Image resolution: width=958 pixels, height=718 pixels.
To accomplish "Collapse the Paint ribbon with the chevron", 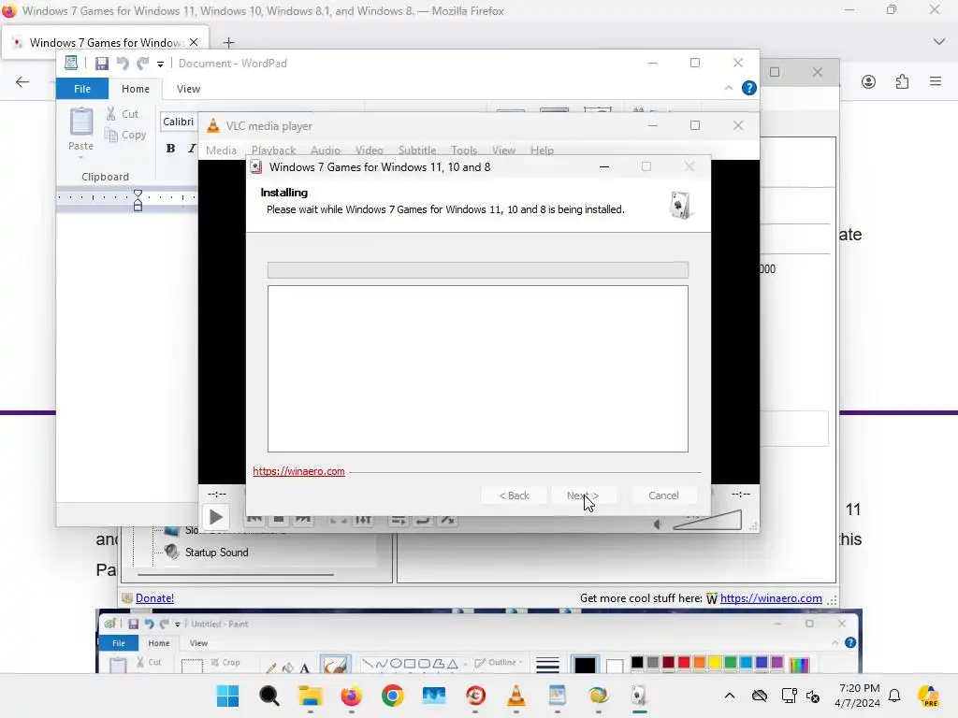I will (835, 643).
